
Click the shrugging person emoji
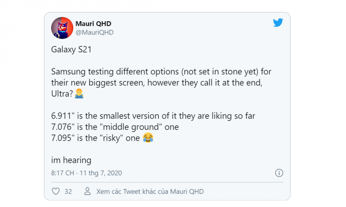pyautogui.click(x=79, y=94)
